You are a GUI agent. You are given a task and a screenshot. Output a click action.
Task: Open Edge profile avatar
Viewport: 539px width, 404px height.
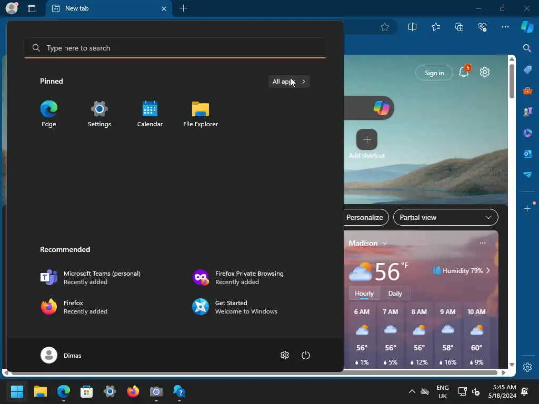[x=12, y=8]
